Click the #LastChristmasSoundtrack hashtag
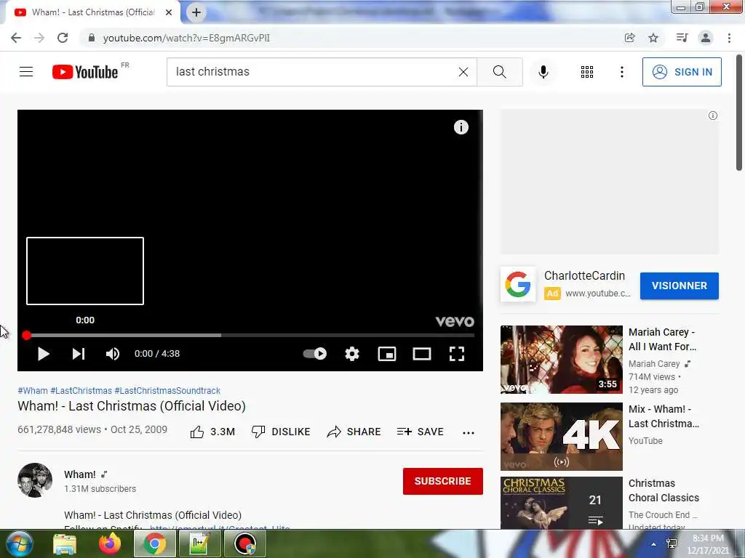 pyautogui.click(x=167, y=390)
